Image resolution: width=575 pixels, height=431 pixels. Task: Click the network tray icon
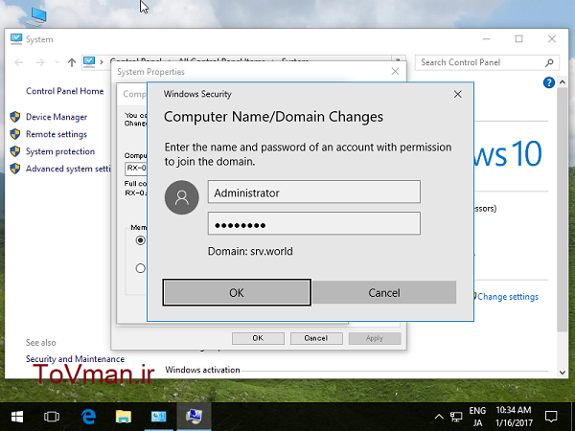click(456, 417)
